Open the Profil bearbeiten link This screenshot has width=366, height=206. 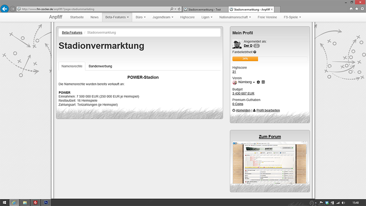(268, 110)
